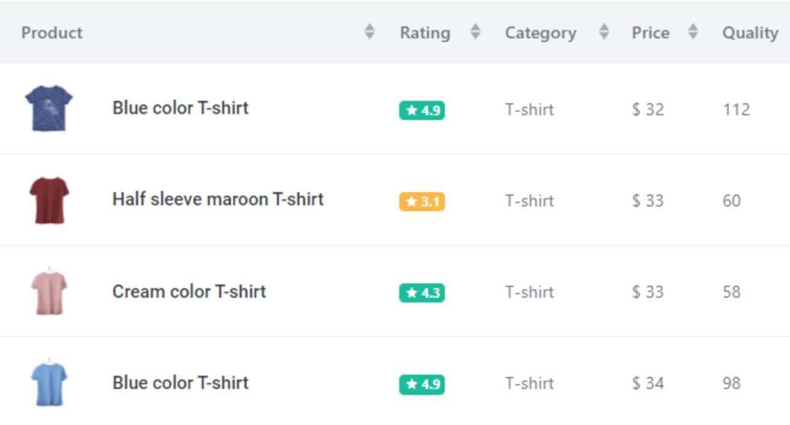Click the Product column header

point(52,32)
